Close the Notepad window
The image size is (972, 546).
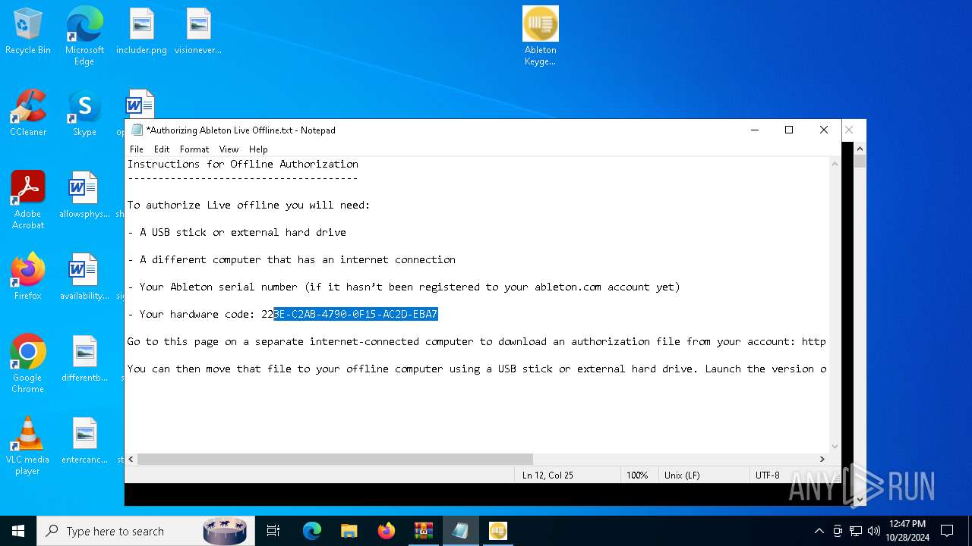coord(824,130)
